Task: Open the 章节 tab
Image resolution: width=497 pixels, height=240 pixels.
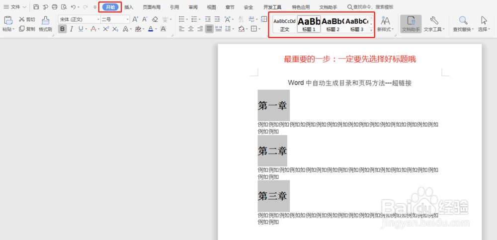Action: 230,7
